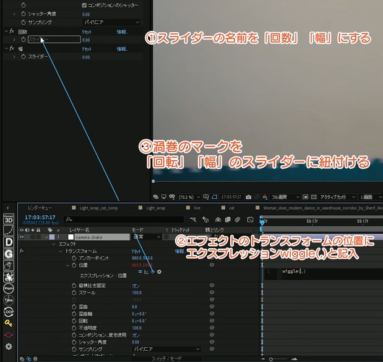The image size is (383, 362).
Task: Collapse the トランスフォーム group in timeline
Action: [61, 251]
